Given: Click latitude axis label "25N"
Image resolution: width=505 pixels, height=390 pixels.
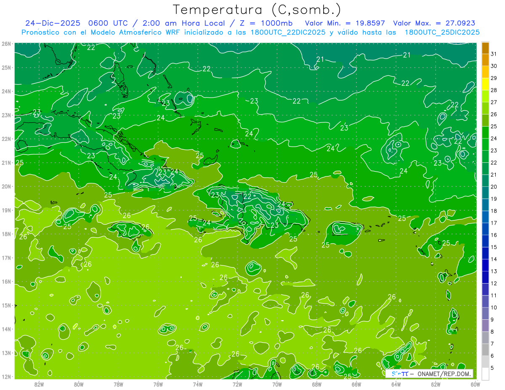Looking at the screenshot, I should coord(6,67).
